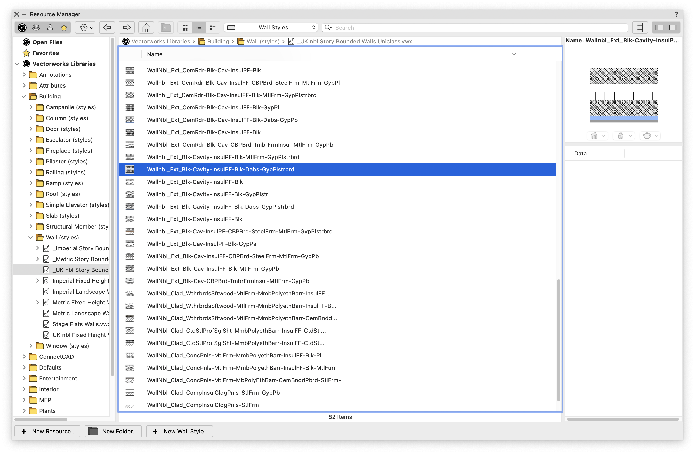Click the New Folder button

click(113, 431)
